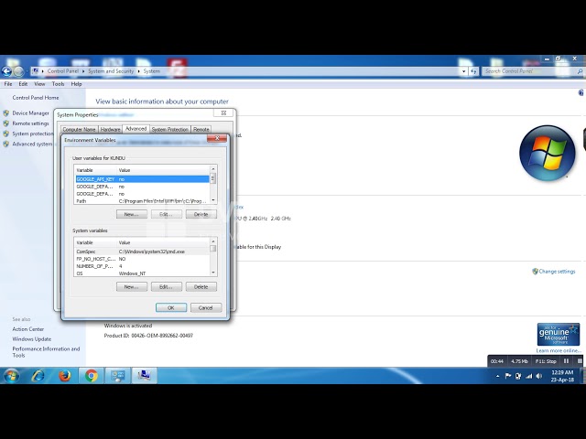Open the Windows Start menu
Viewport: 586px width, 439px height.
click(x=11, y=376)
